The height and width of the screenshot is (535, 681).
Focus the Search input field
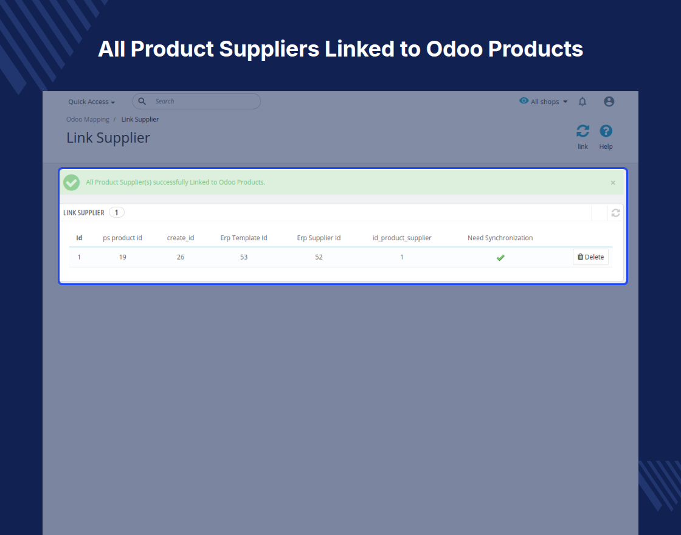click(196, 101)
